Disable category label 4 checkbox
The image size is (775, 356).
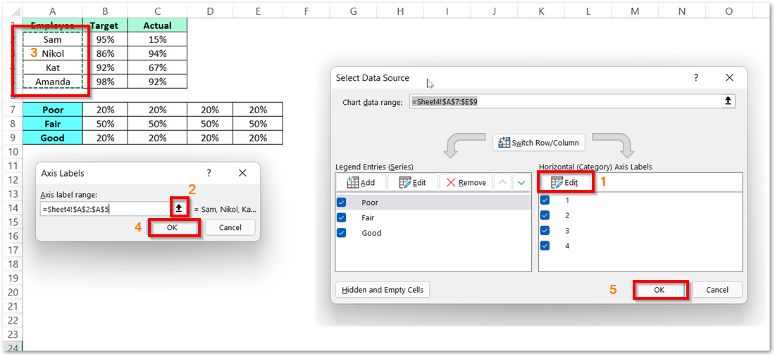pyautogui.click(x=545, y=246)
